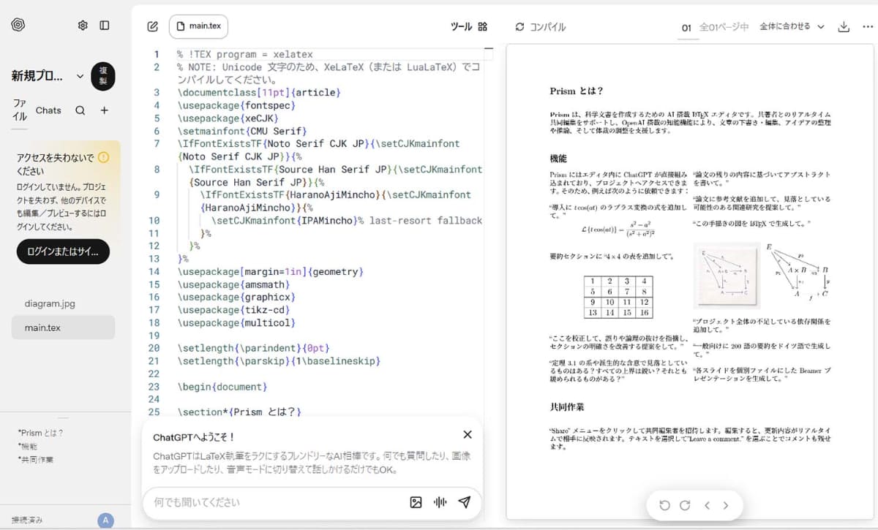Close the ChatGPTへようこそ welcome card
This screenshot has width=878, height=530.
click(x=468, y=434)
